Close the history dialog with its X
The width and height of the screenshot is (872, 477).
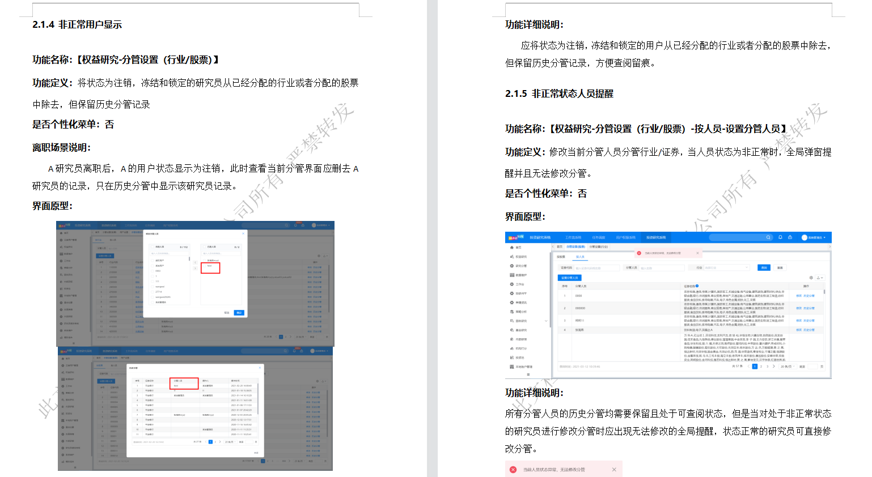pyautogui.click(x=260, y=368)
